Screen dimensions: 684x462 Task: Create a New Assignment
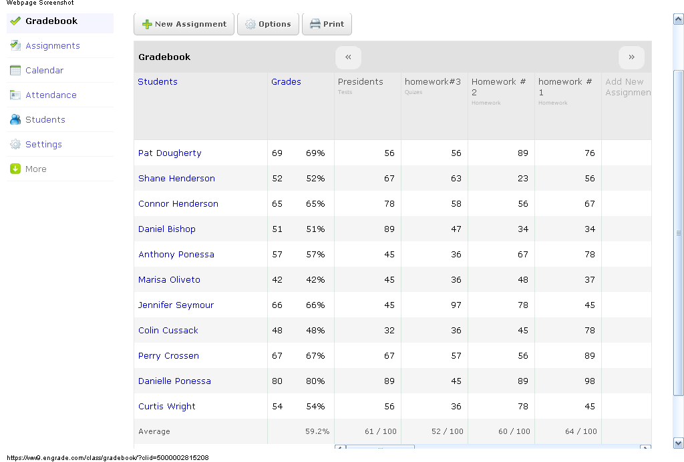pos(184,24)
